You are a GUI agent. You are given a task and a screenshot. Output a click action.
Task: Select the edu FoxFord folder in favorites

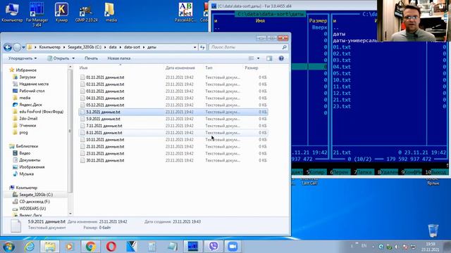[41, 112]
